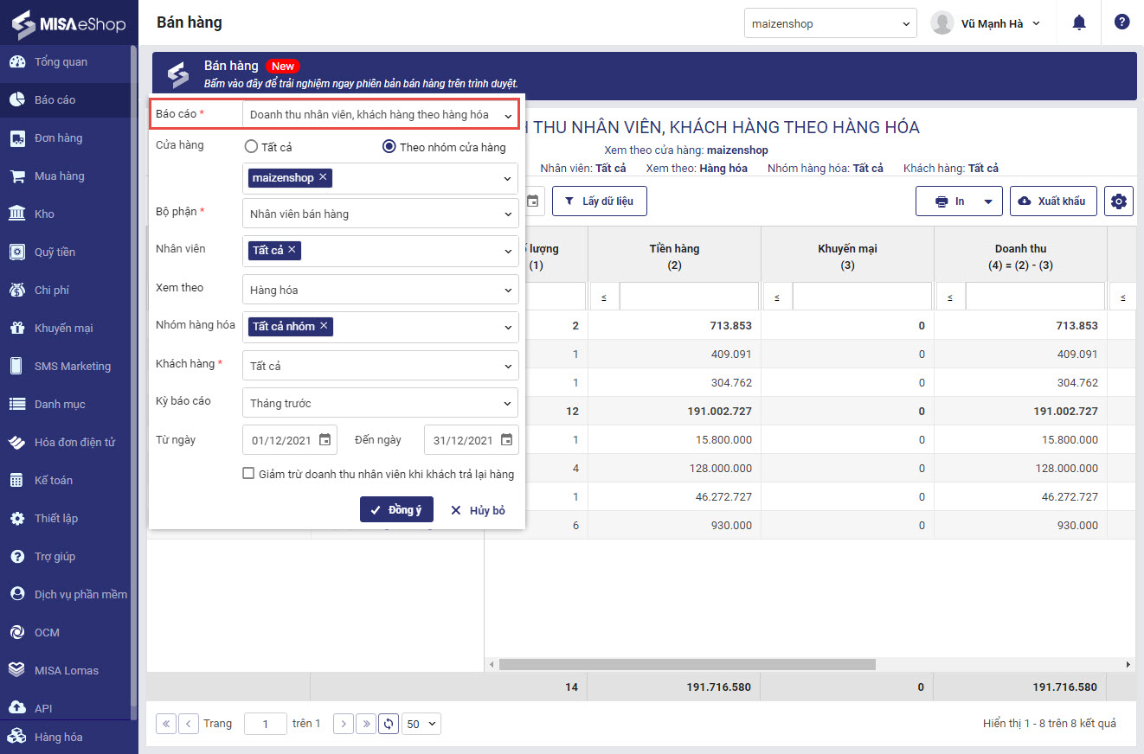Viewport: 1144px width, 754px height.
Task: Remove the maizenshop store tag
Action: pyautogui.click(x=323, y=177)
